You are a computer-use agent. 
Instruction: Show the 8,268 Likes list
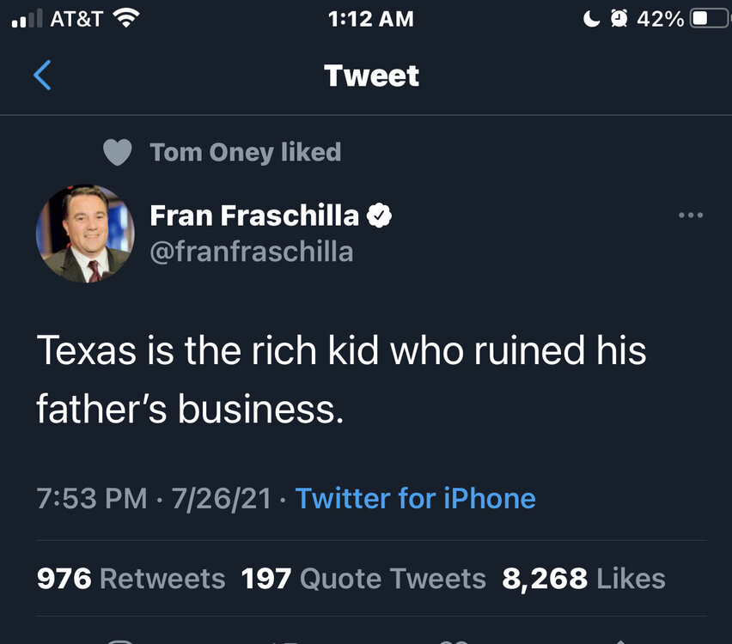tap(583, 579)
